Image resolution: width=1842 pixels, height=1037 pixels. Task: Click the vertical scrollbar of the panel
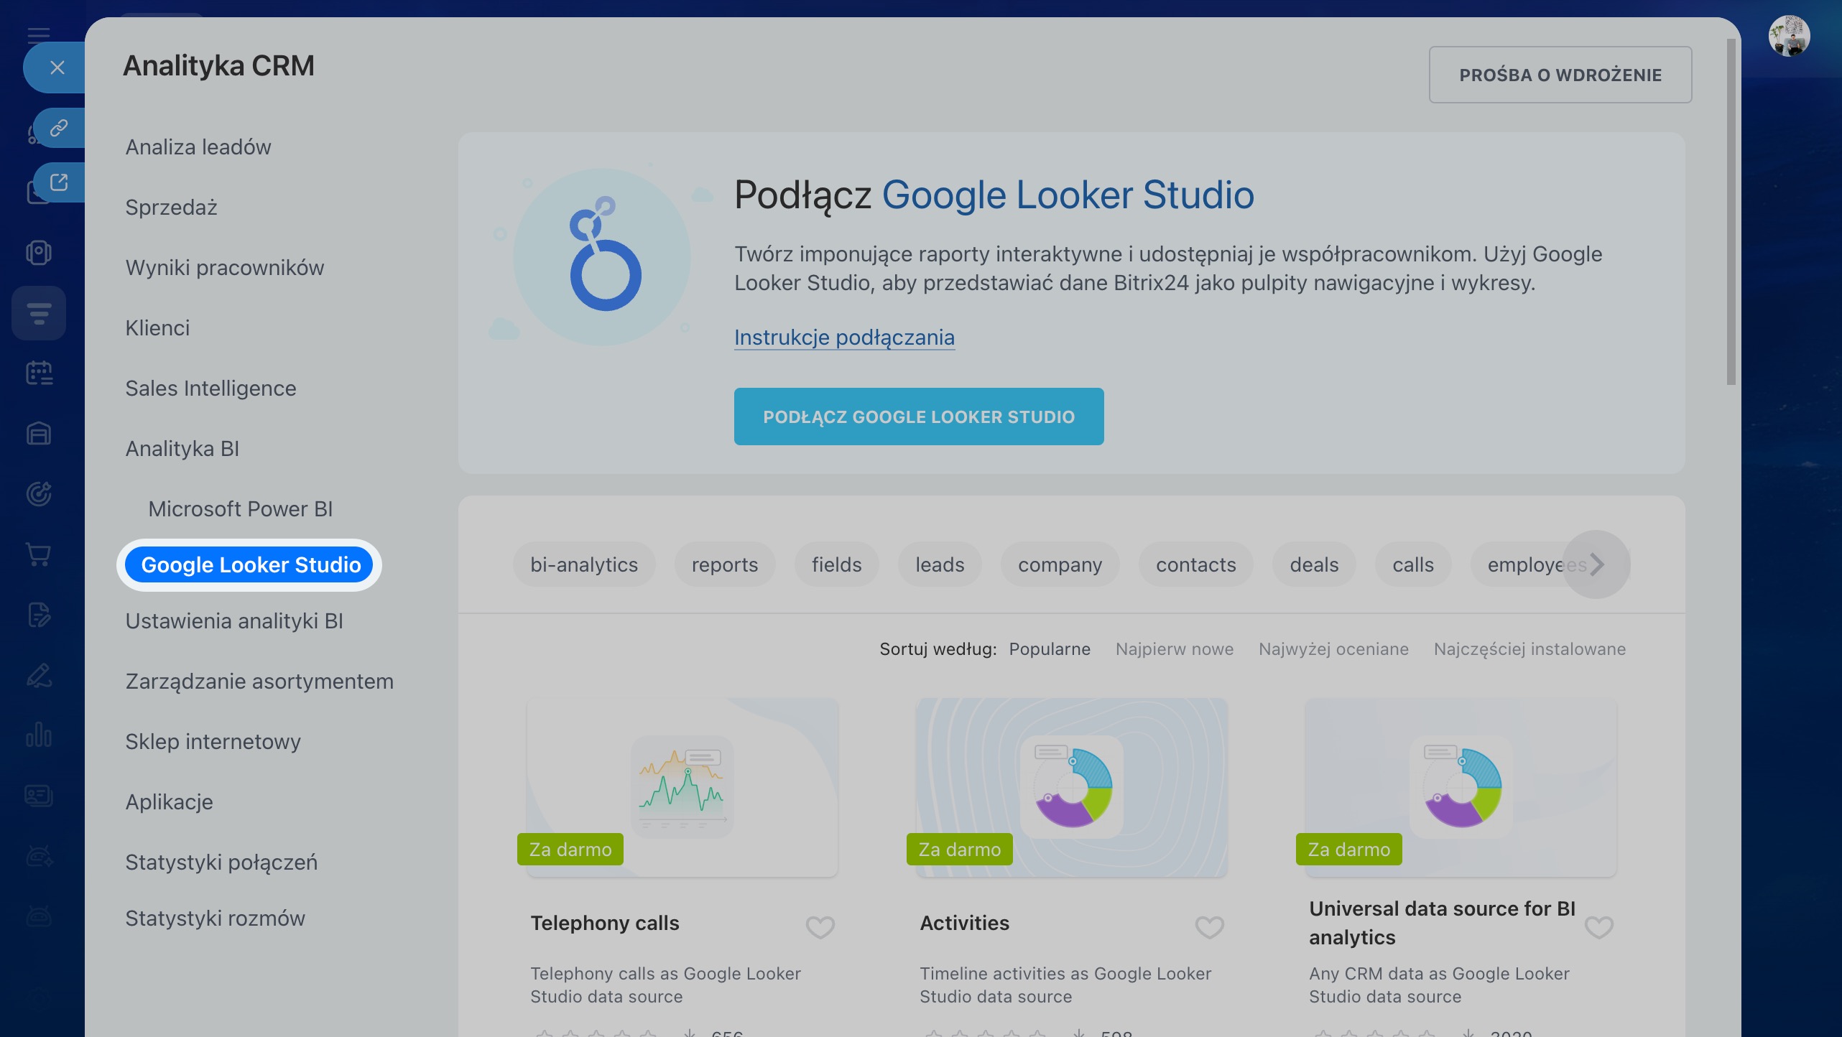[x=1731, y=212]
